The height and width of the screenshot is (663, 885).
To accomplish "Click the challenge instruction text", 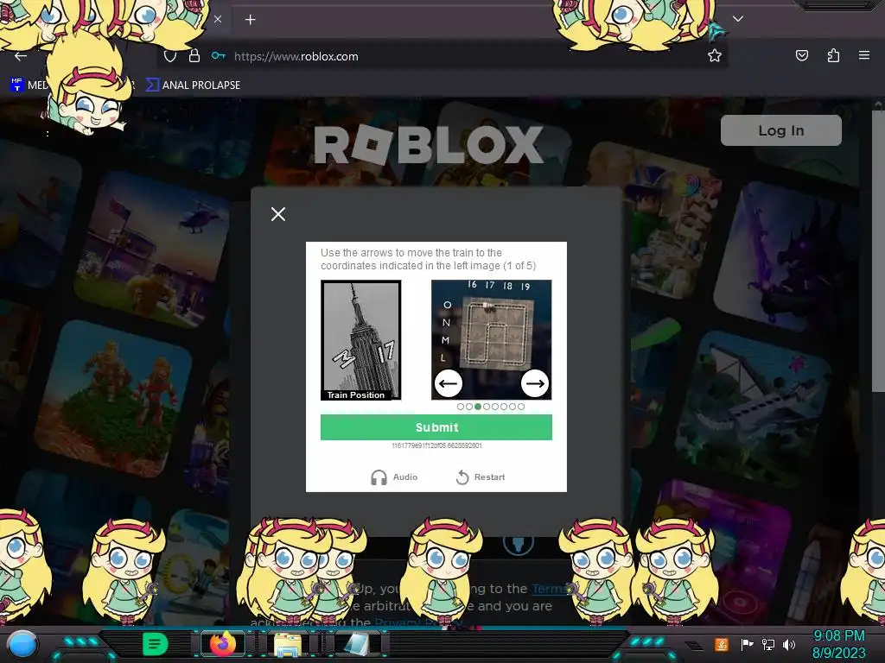I will 429,259.
